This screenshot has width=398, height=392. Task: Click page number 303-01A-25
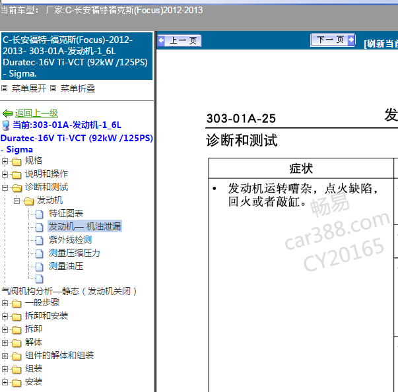click(x=241, y=119)
